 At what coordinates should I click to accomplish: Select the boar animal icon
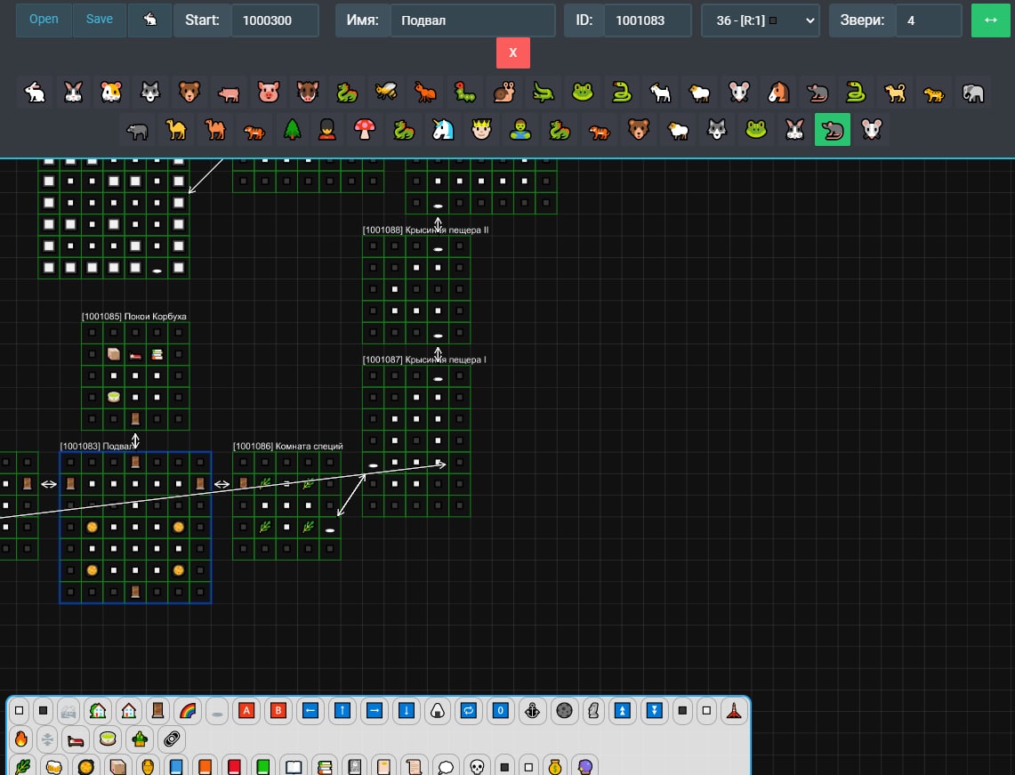(x=307, y=93)
